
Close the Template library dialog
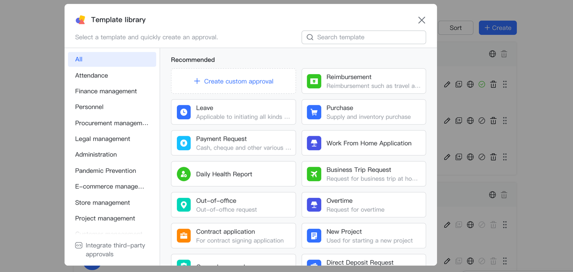(421, 20)
